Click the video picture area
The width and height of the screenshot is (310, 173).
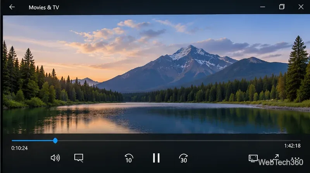[156, 74]
